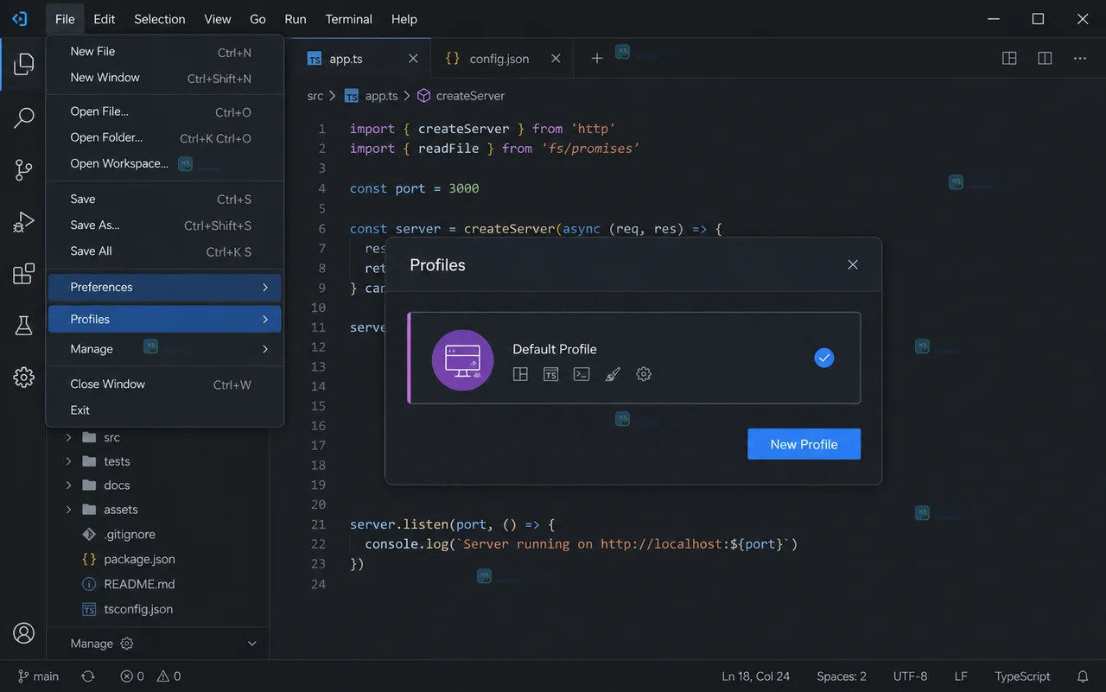The image size is (1106, 692).
Task: Open the Explorer view in activity bar
Action: click(x=24, y=64)
